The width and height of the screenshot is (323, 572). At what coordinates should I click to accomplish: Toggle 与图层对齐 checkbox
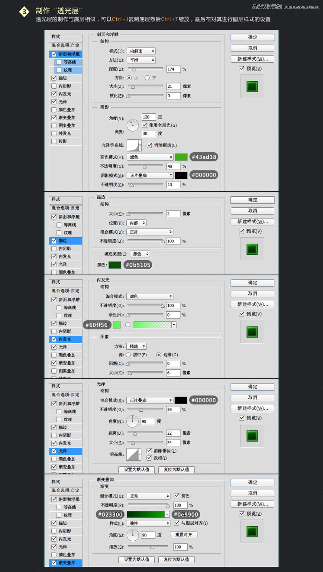[x=176, y=523]
